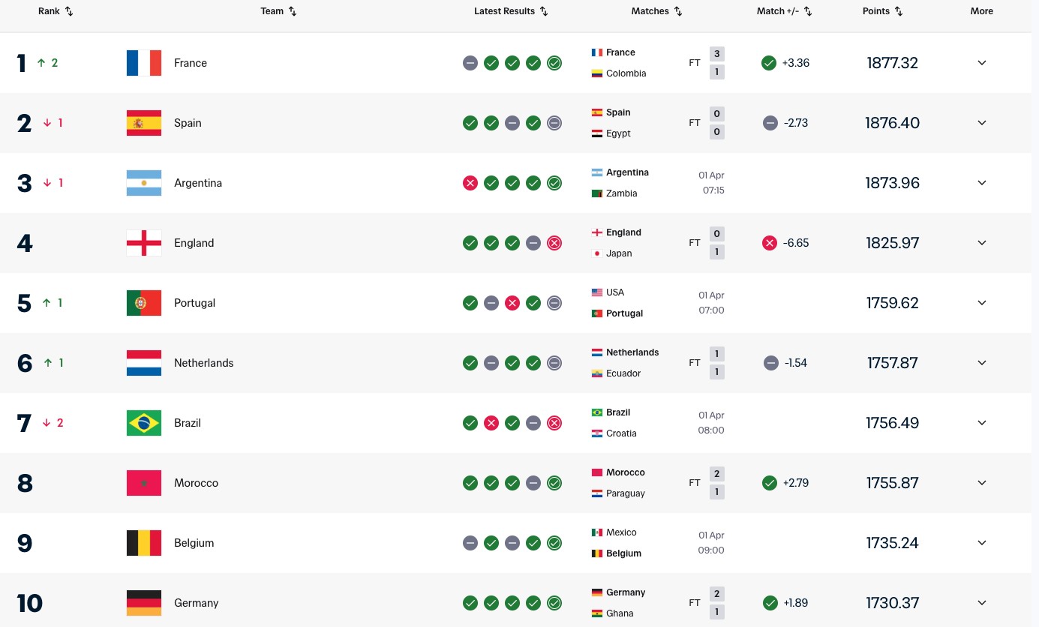Select the Belgium ranking row number 9
Image resolution: width=1039 pixels, height=627 pixels.
coord(25,543)
